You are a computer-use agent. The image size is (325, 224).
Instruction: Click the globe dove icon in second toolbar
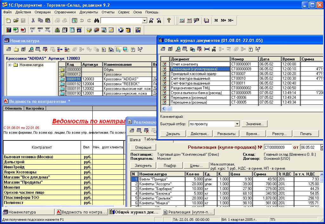click(x=121, y=30)
